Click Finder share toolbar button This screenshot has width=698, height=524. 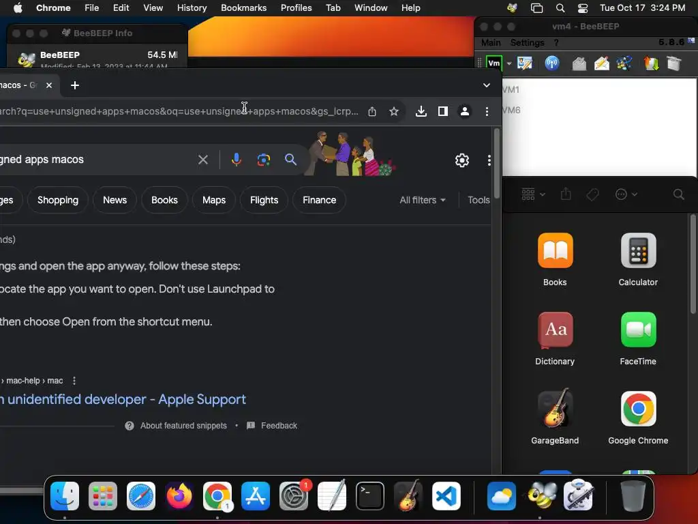(x=566, y=194)
